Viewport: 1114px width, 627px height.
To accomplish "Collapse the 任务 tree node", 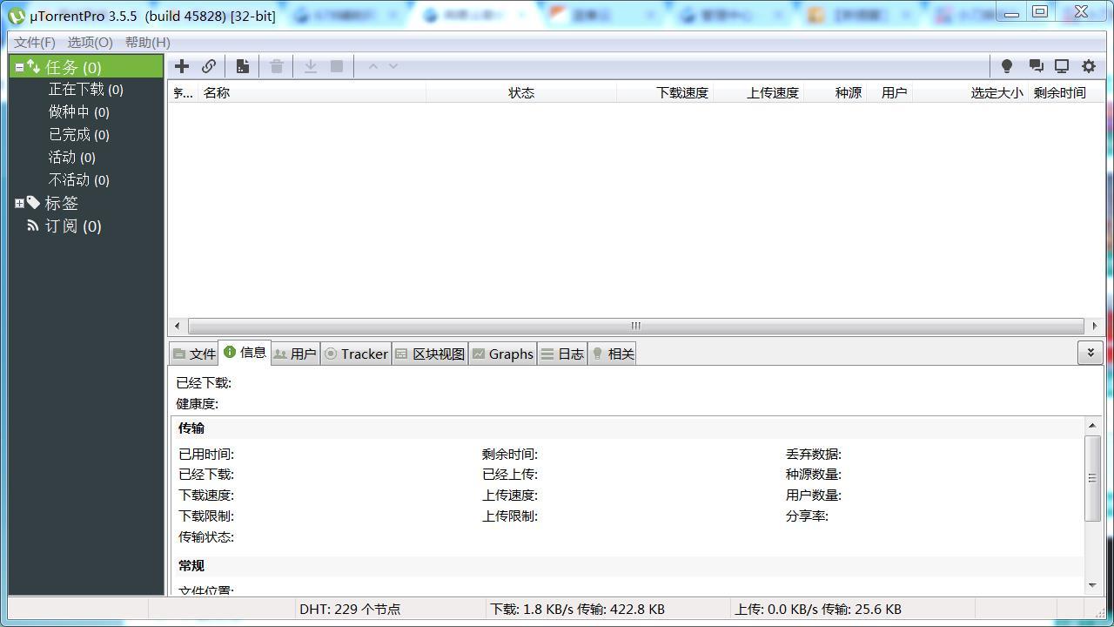I will pos(19,66).
